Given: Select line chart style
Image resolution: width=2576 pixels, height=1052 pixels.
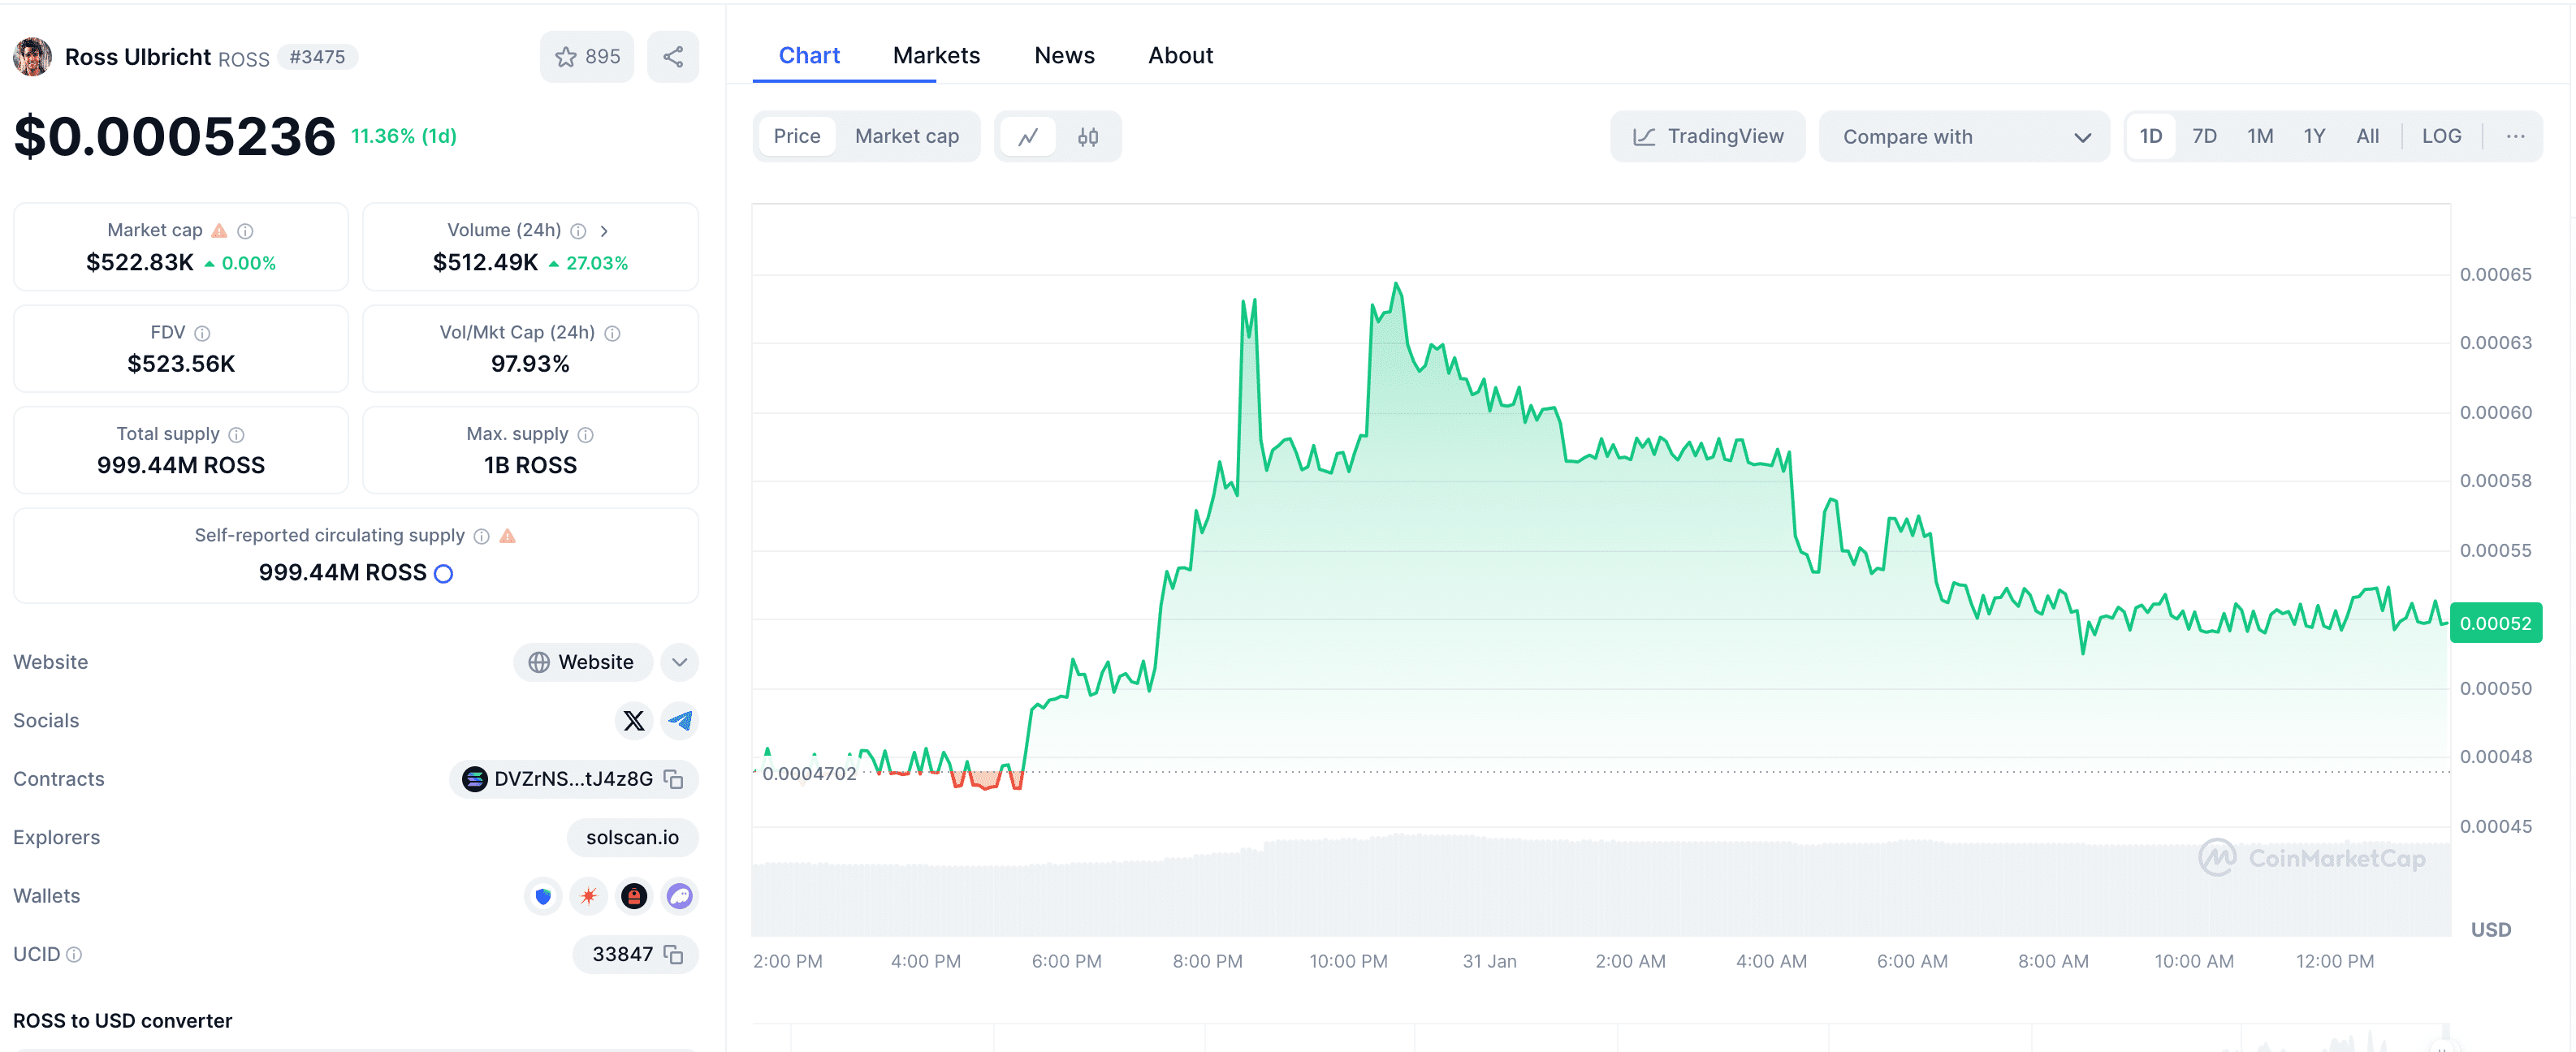Looking at the screenshot, I should (1028, 137).
